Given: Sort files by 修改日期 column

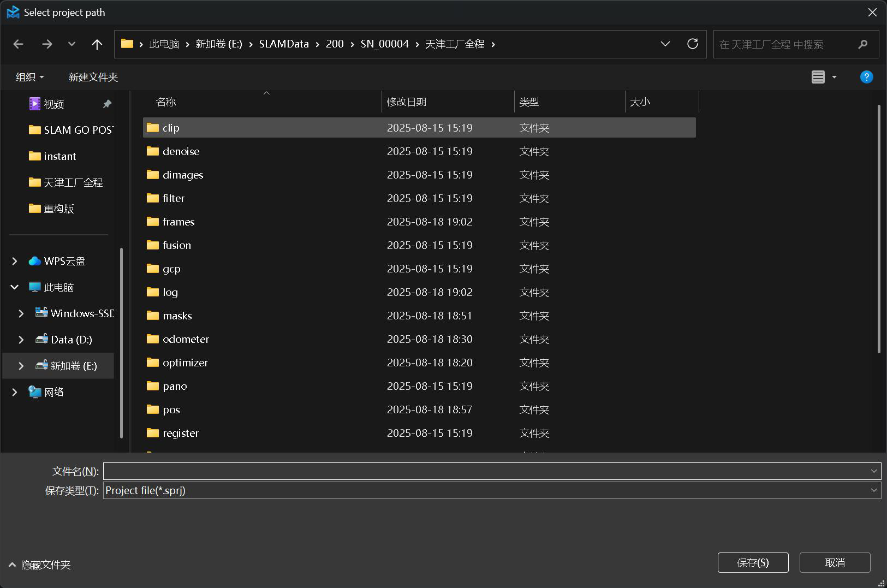Looking at the screenshot, I should click(x=448, y=102).
